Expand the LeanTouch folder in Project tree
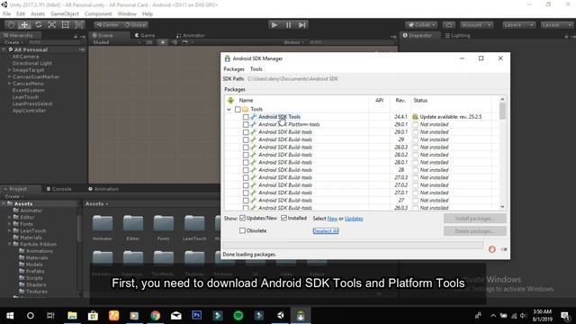This screenshot has height=324, width=576. click(x=10, y=230)
